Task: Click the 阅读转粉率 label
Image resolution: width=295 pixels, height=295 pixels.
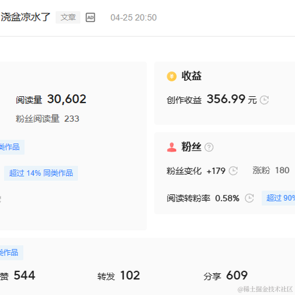Action: (189, 198)
